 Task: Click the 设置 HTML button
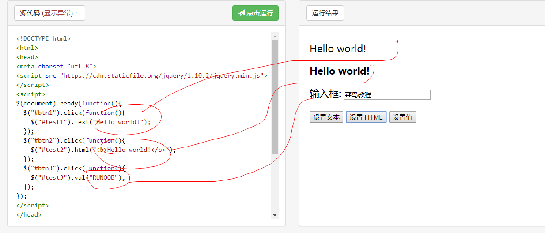pyautogui.click(x=366, y=117)
